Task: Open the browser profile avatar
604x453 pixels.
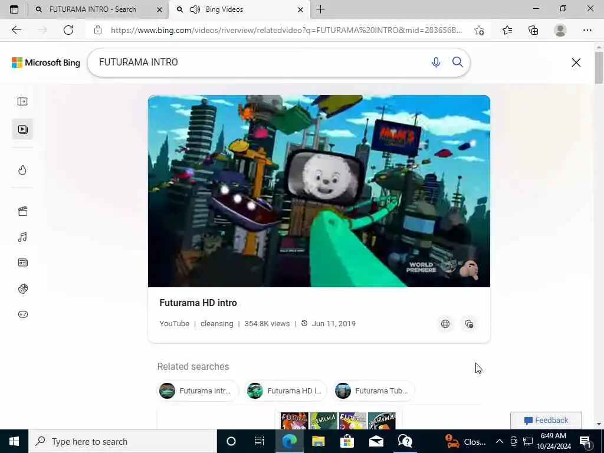Action: click(x=560, y=30)
